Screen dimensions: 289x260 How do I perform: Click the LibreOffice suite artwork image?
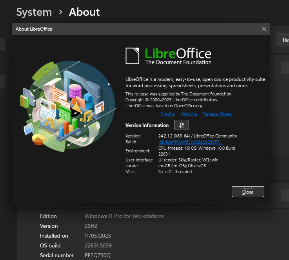pyautogui.click(x=67, y=106)
